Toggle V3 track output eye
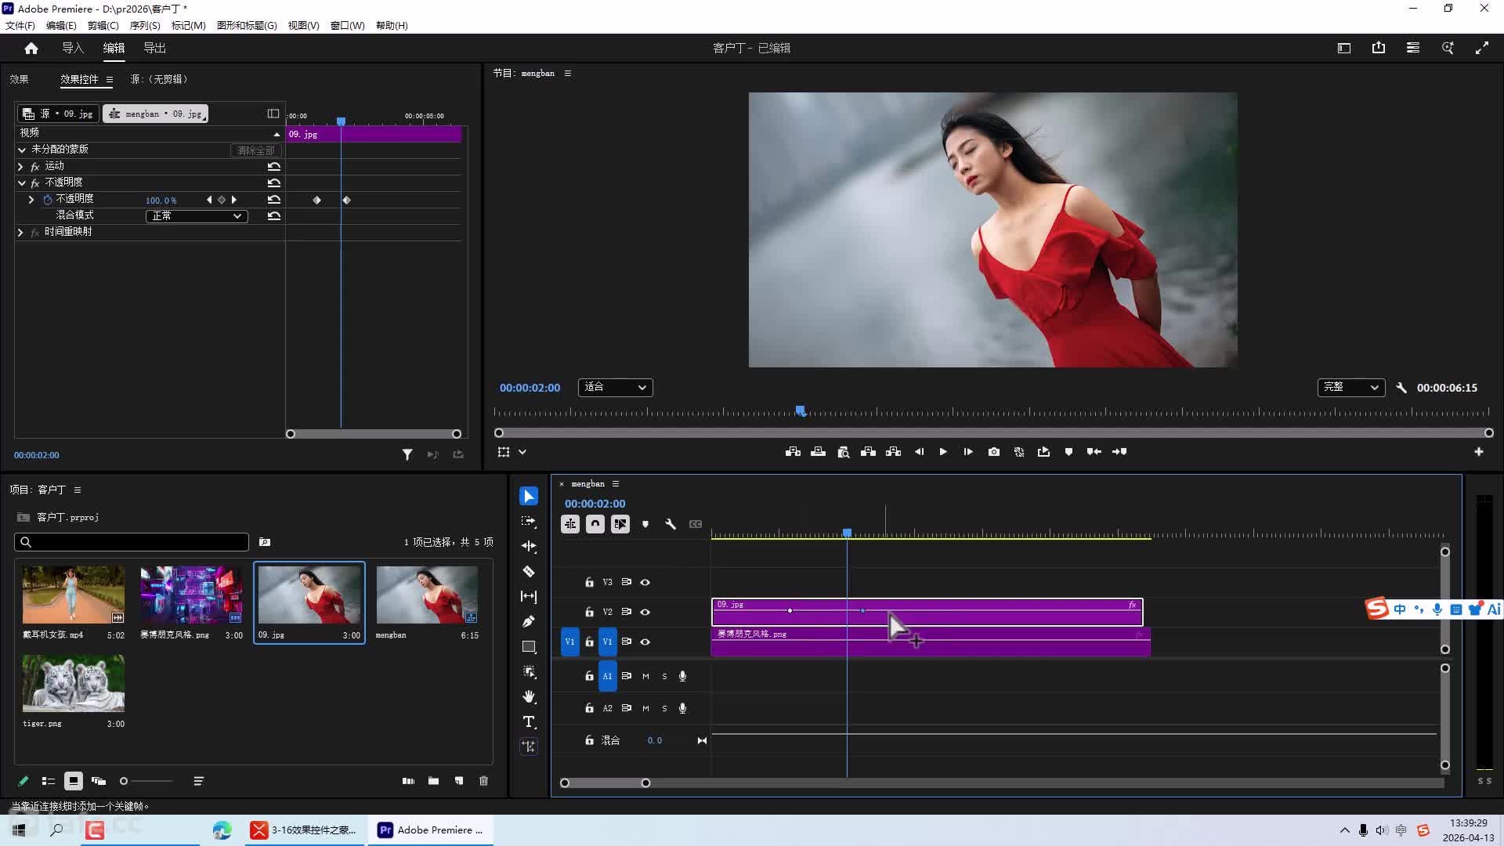 [645, 583]
